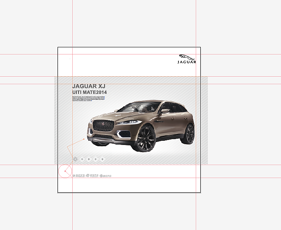The height and width of the screenshot is (230, 281).
Task: Select the brown Jaguar SUV image
Action: (x=141, y=126)
